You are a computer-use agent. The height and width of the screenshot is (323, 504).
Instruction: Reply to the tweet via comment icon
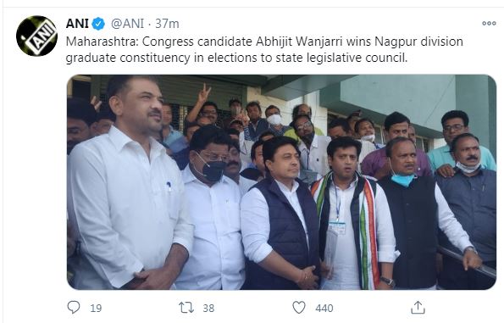pyautogui.click(x=74, y=307)
